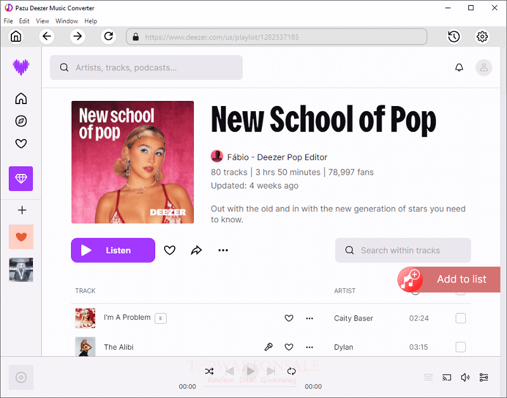Open the cast to device icon
507x398 pixels.
pos(447,377)
